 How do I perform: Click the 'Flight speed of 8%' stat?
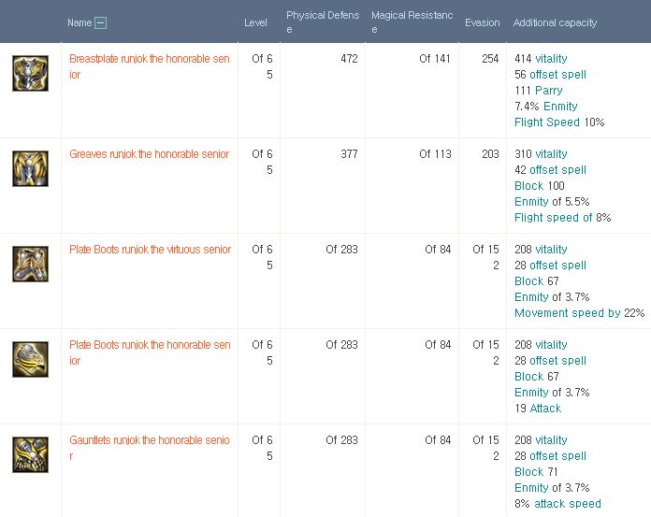point(562,218)
